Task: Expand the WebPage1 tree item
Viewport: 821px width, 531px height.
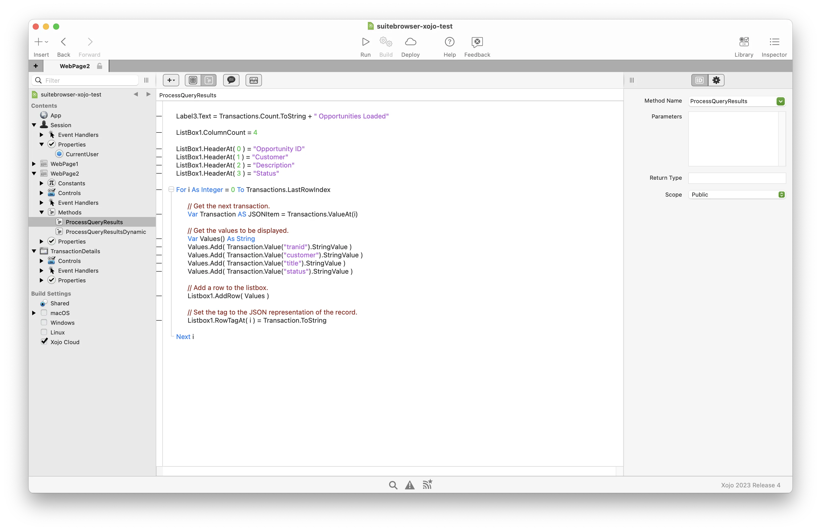Action: 34,164
